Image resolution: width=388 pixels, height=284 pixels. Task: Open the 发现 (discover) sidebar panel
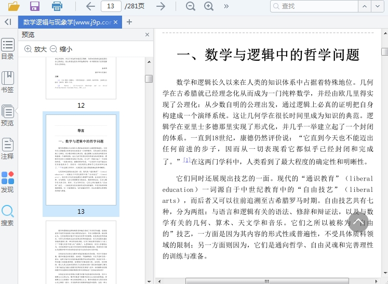[x=8, y=182]
